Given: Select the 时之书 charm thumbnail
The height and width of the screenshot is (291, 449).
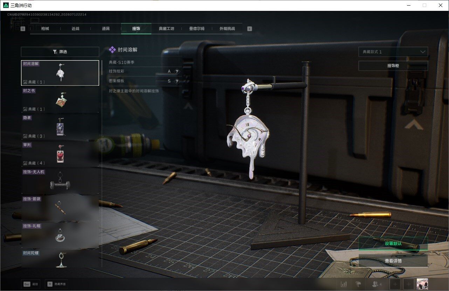Looking at the screenshot, I should [x=60, y=100].
